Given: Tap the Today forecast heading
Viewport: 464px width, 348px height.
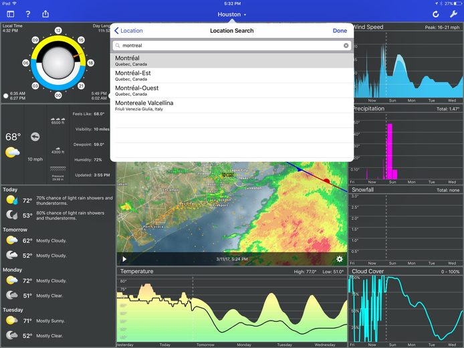Looking at the screenshot, I should coord(10,189).
